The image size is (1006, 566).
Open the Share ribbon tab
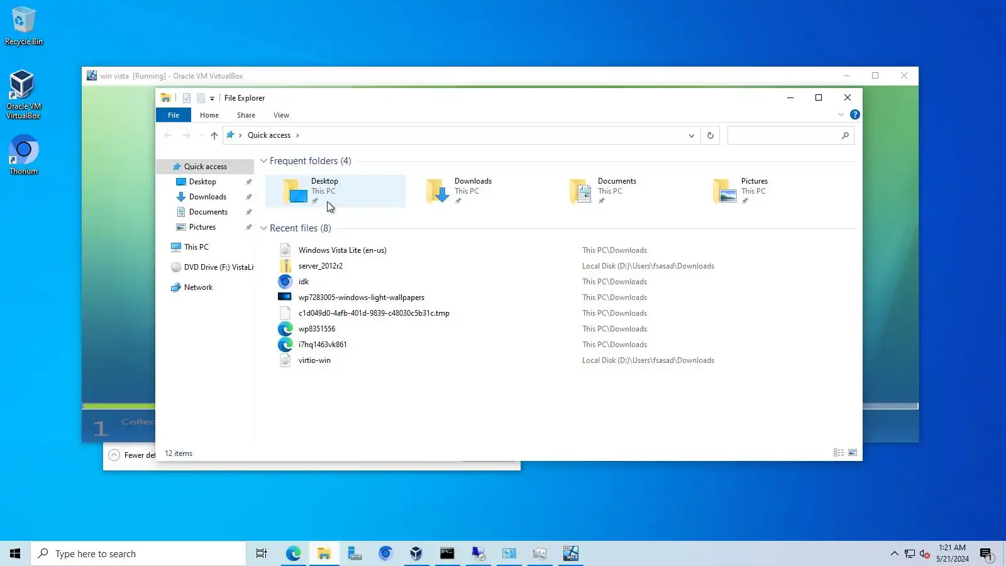click(246, 115)
